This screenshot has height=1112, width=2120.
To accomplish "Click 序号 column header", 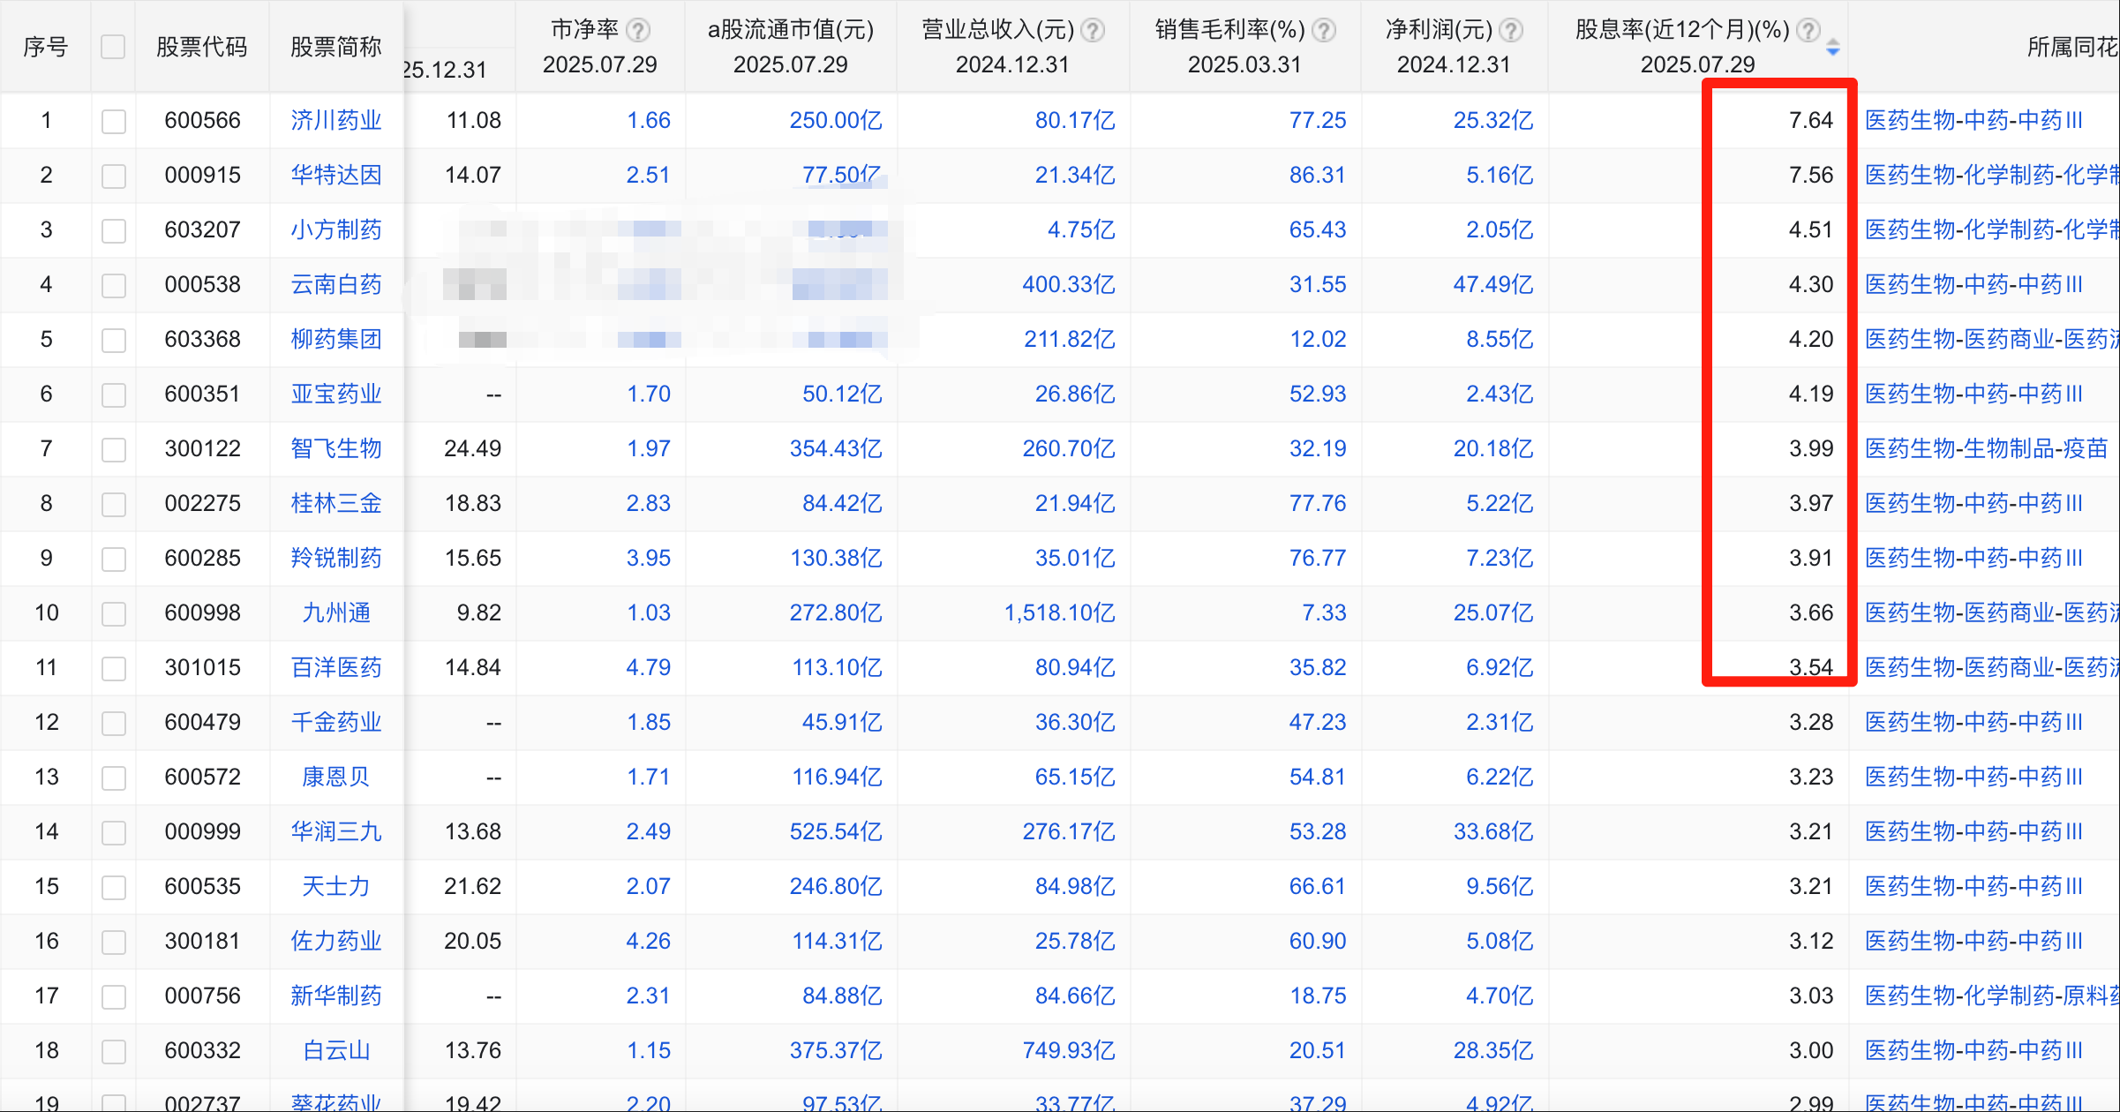I will 46,47.
